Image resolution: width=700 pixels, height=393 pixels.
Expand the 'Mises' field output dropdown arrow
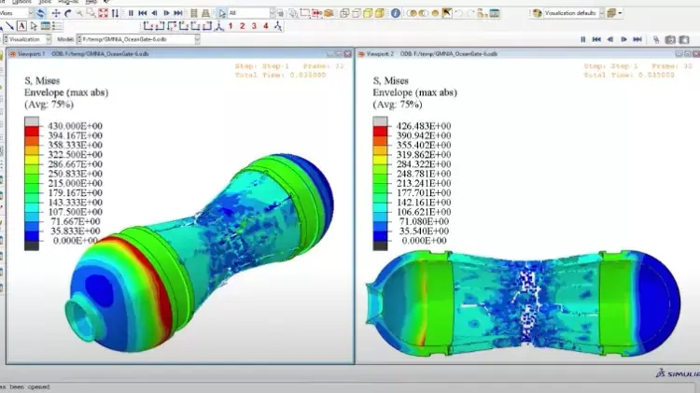[x=31, y=13]
